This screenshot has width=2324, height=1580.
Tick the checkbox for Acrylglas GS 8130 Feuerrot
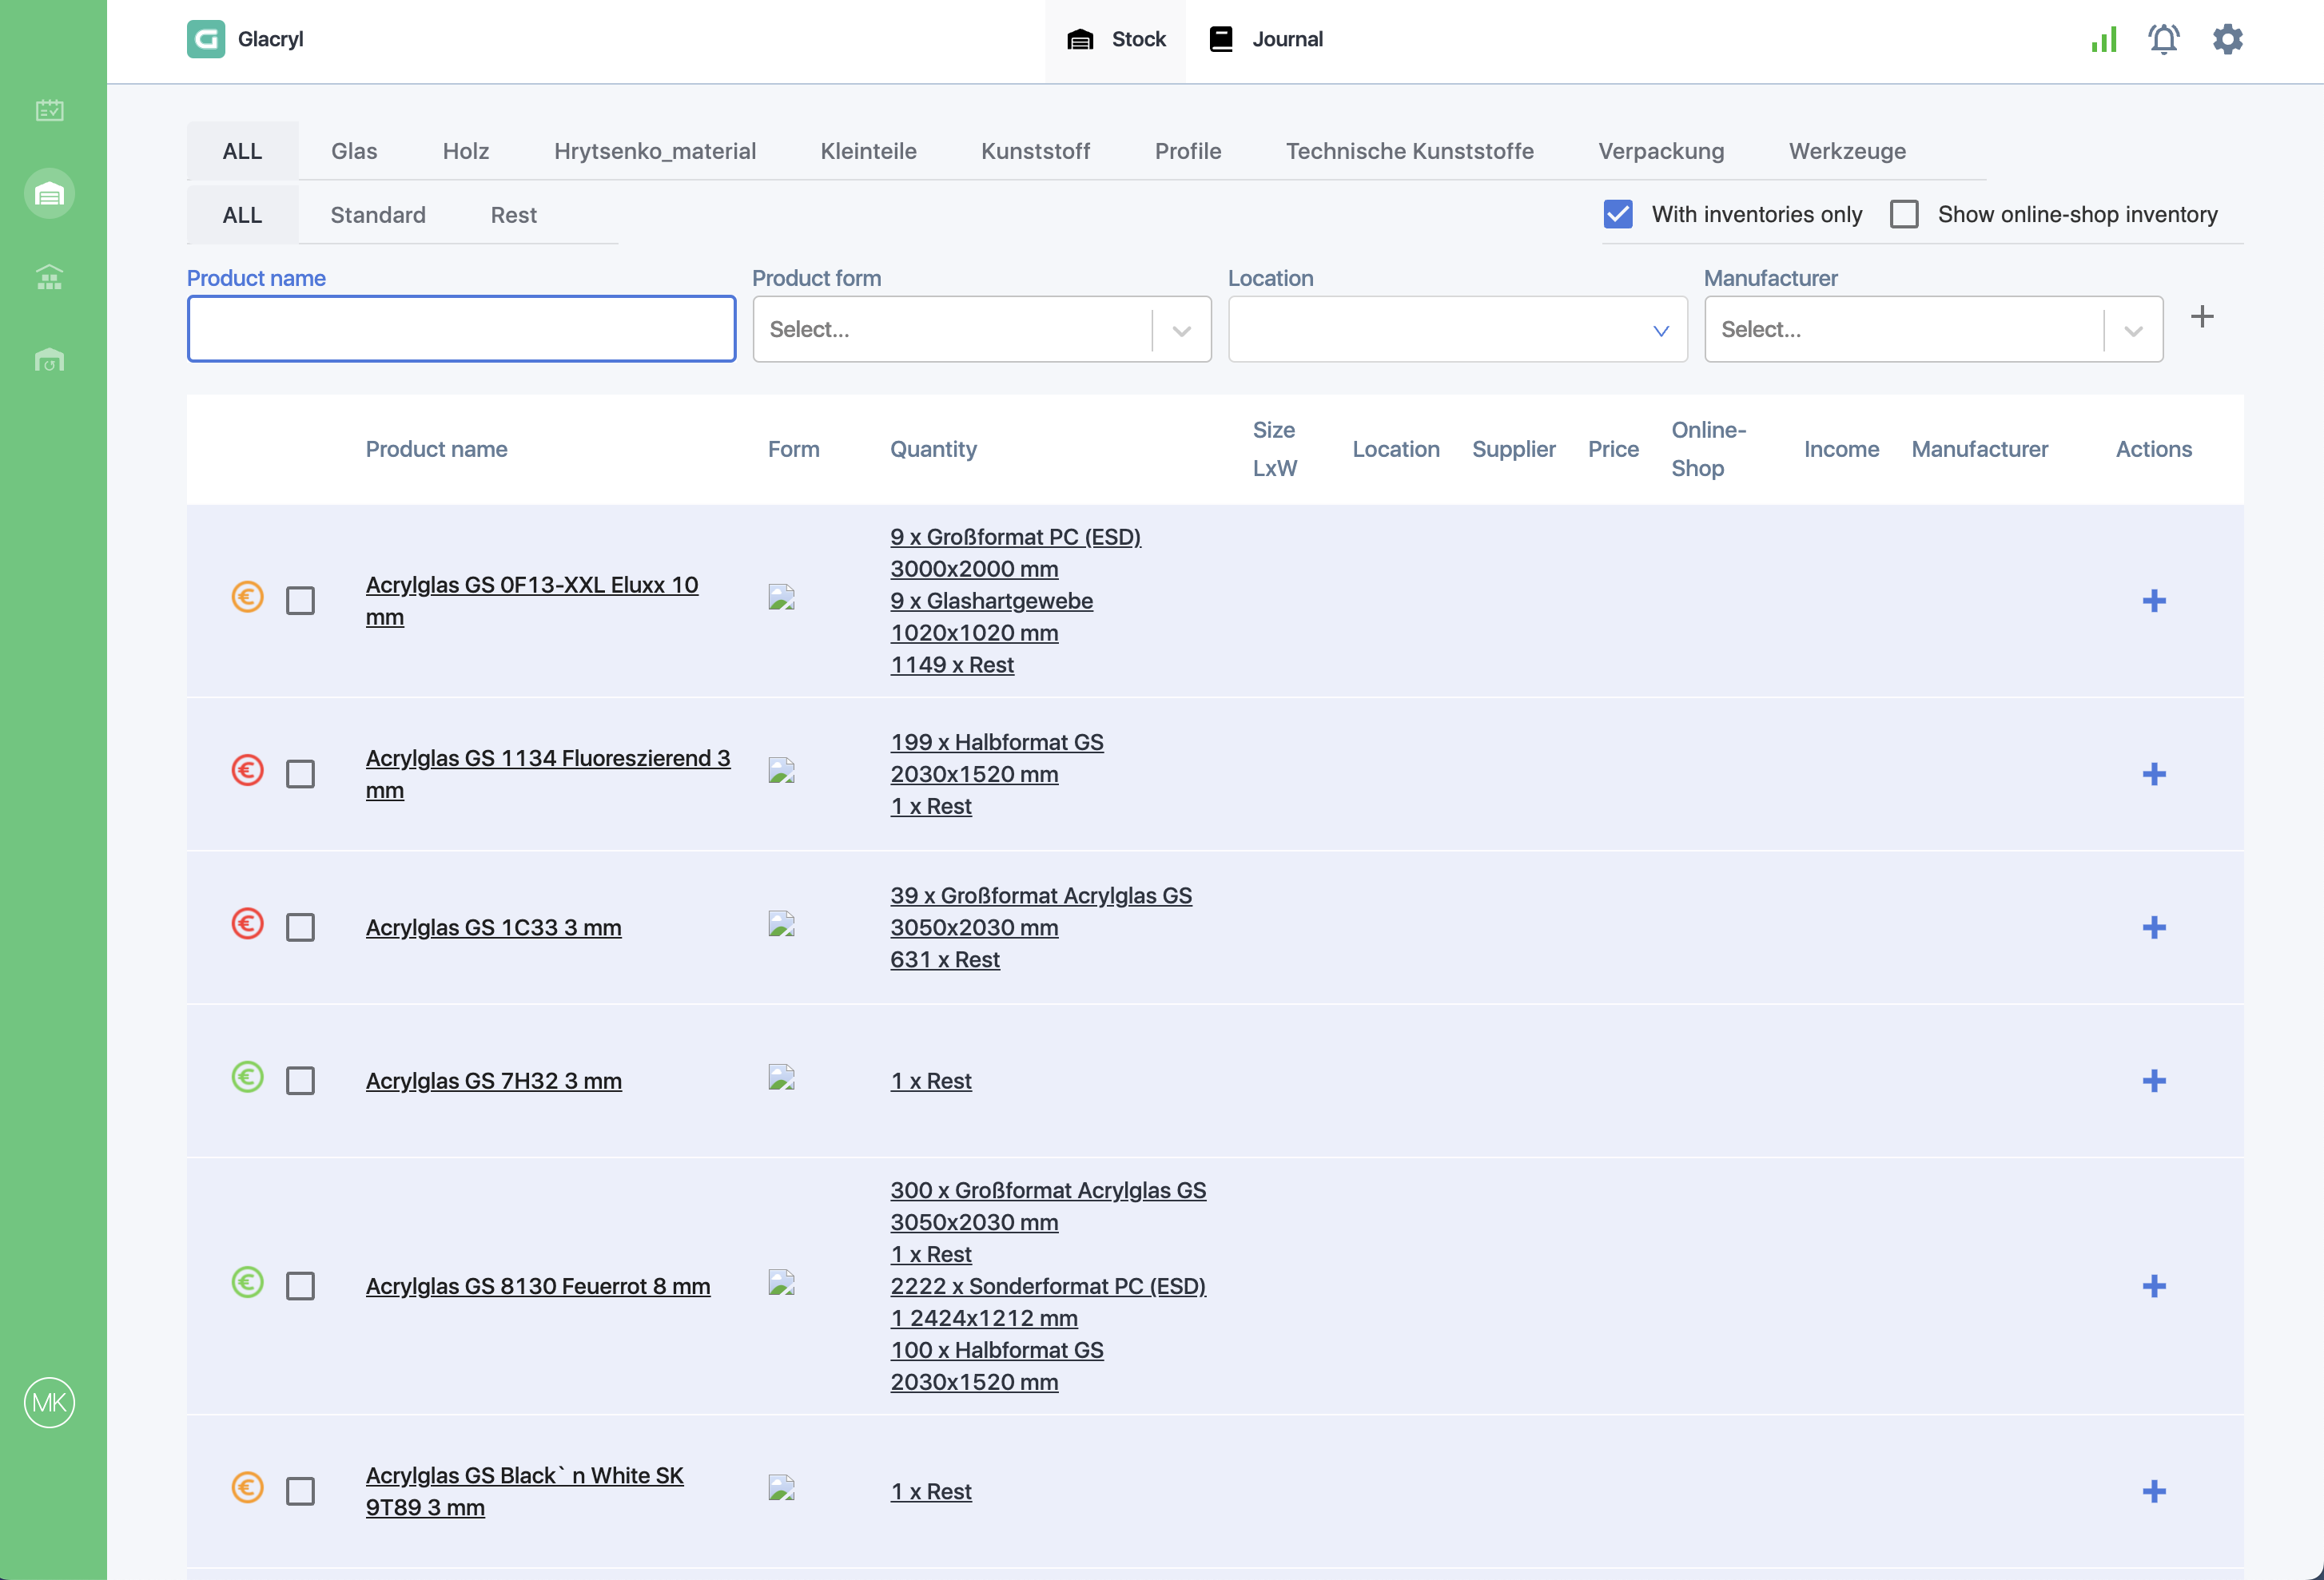[x=300, y=1285]
